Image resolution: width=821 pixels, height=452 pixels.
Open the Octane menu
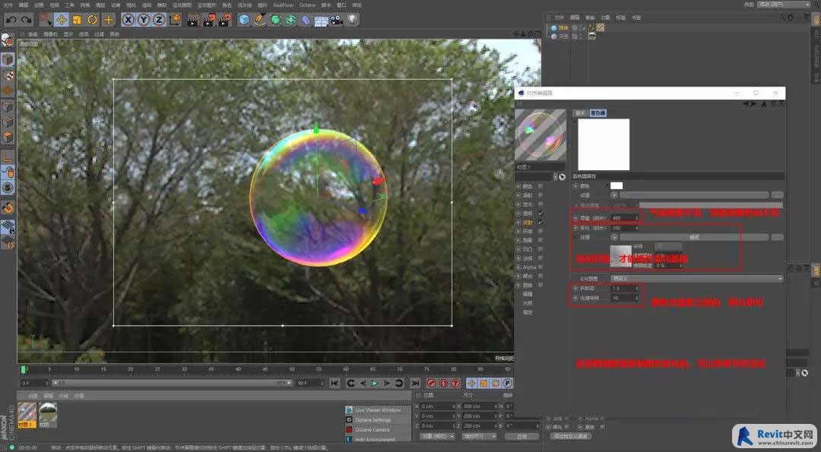[307, 5]
